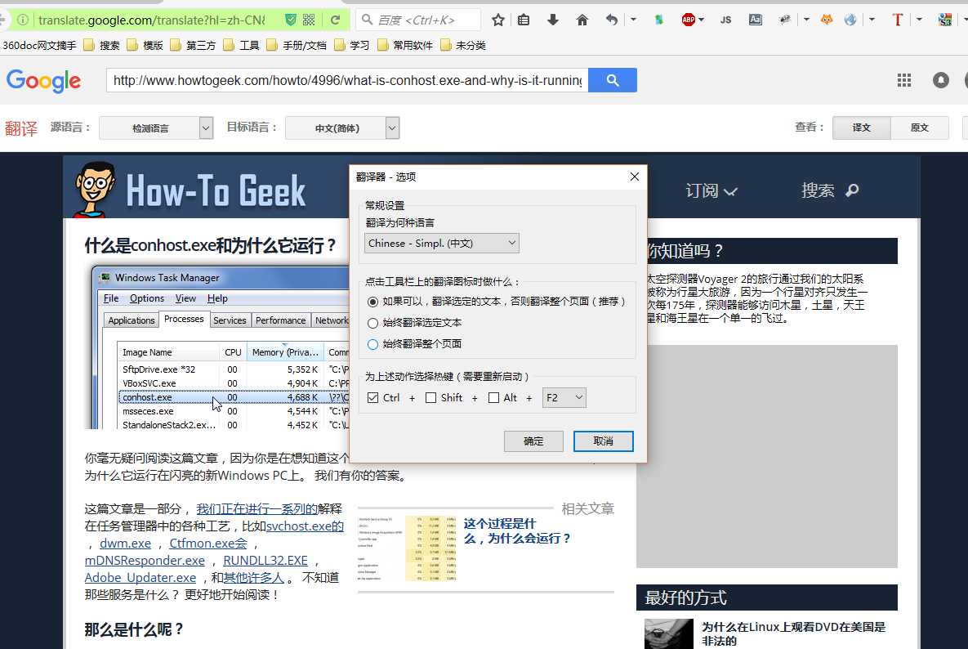
Task: Select translate selected text otherwise whole page option
Action: 372,302
